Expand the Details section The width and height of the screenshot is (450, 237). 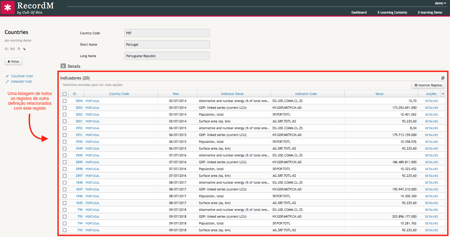click(x=63, y=66)
